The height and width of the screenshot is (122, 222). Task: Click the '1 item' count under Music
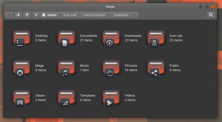[84, 70]
